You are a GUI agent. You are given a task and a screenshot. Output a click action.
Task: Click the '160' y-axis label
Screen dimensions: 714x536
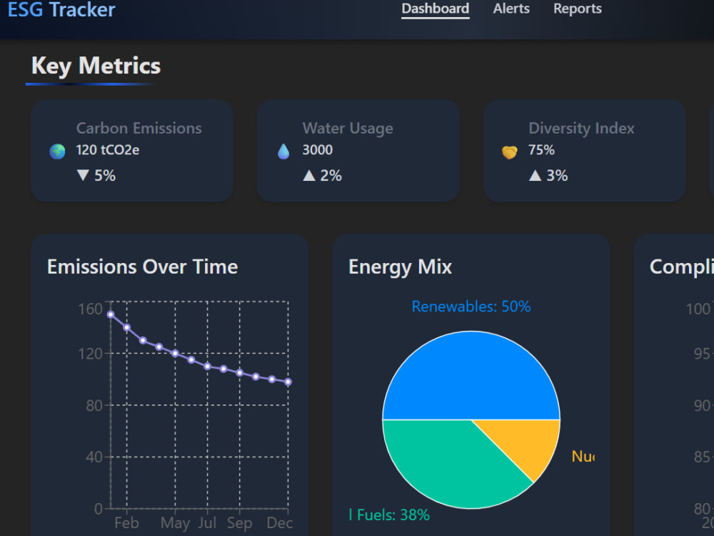pos(90,309)
